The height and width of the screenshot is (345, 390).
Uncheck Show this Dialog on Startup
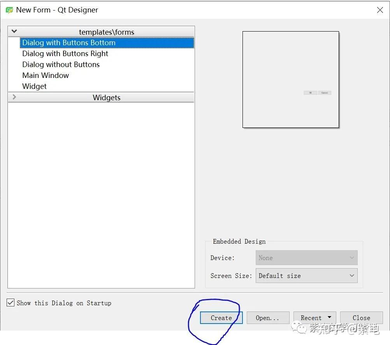(x=11, y=303)
